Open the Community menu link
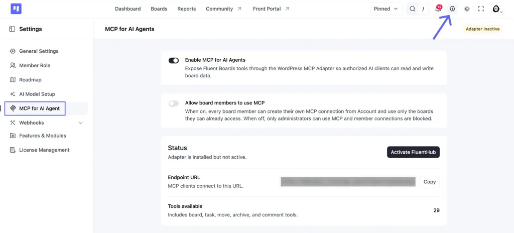514x233 pixels. pos(219,9)
